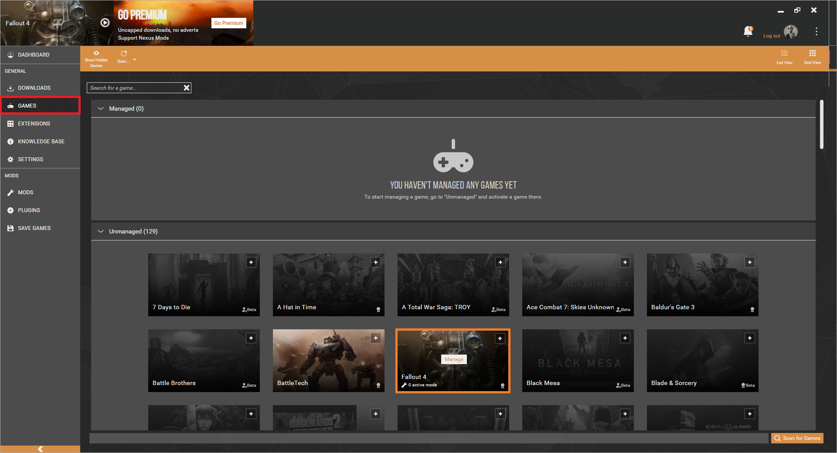Screen dimensions: 837x453
Task: Select the Black Mesa thumbnail
Action: tap(578, 361)
